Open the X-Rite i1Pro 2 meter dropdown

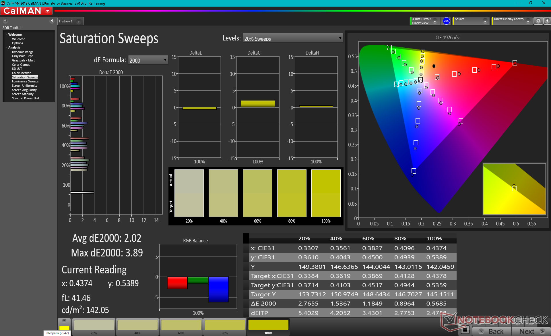(x=435, y=21)
